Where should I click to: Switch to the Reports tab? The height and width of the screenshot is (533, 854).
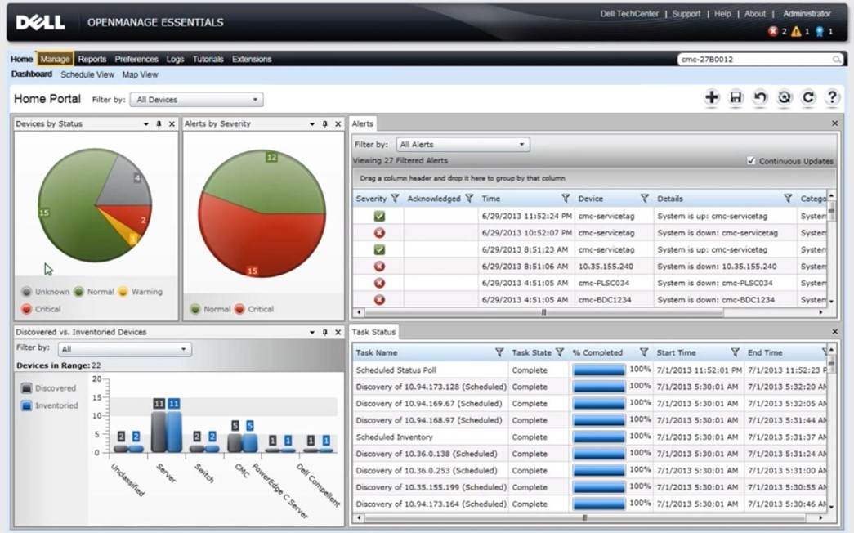[92, 59]
